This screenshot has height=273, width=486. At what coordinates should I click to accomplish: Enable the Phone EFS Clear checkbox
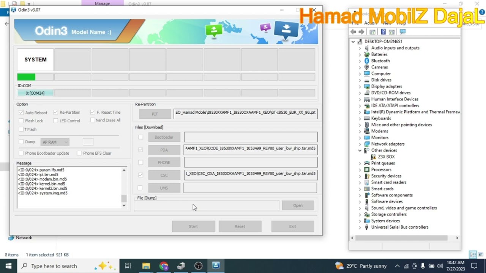click(x=79, y=153)
